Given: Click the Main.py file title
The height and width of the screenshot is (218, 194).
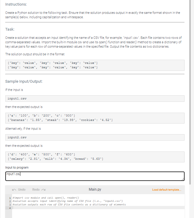Looking at the screenshot, I should coord(95,189).
